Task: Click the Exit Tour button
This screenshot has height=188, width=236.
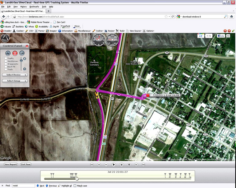Action: pos(26,164)
